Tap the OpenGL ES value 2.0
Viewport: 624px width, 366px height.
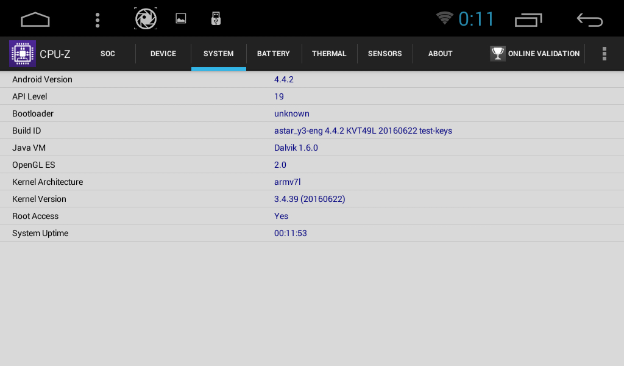(x=280, y=165)
